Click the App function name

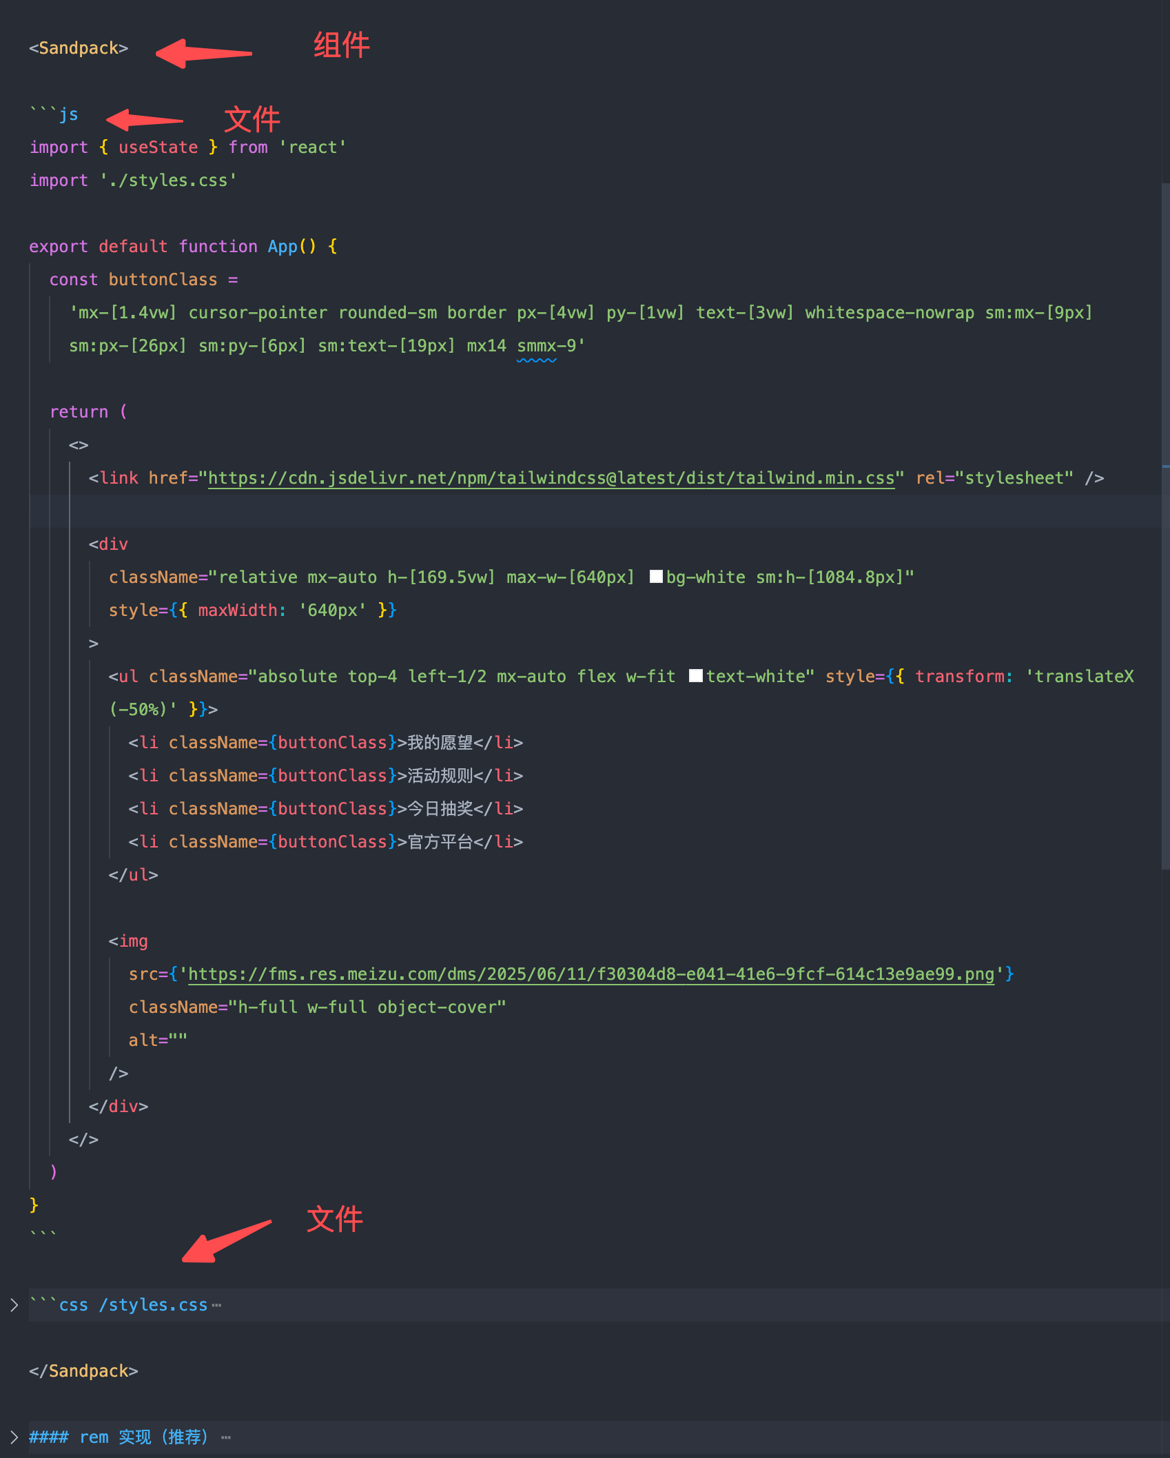coord(283,247)
